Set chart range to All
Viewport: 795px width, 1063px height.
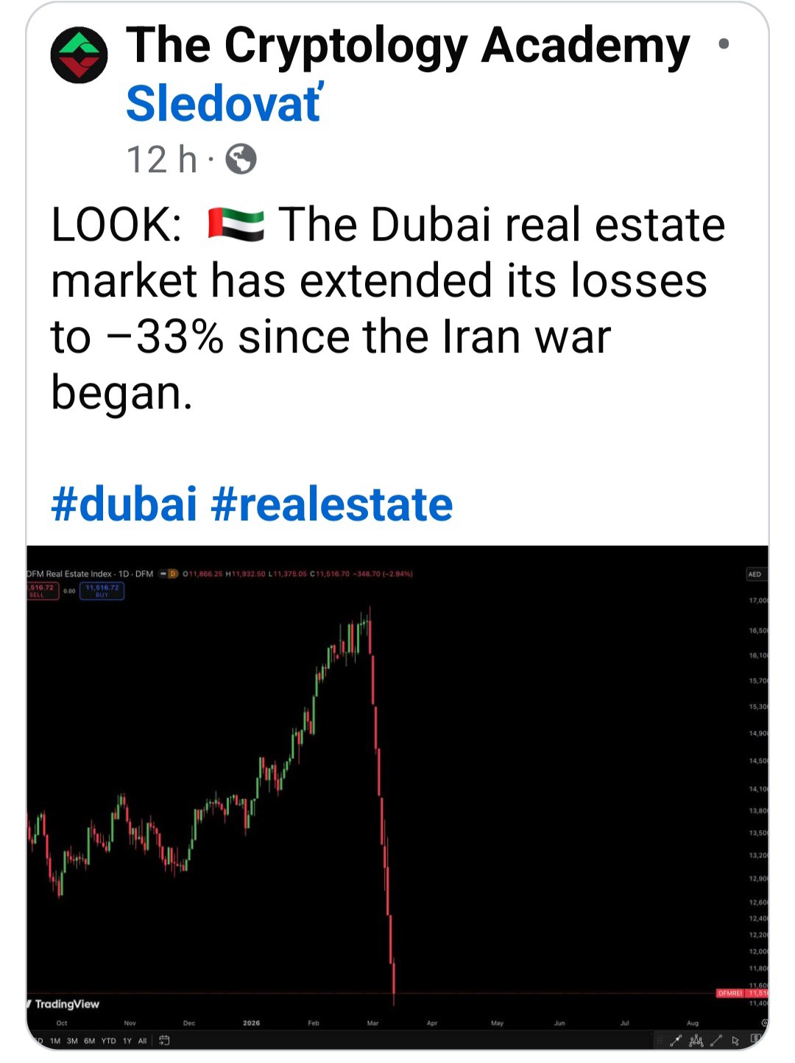click(142, 1041)
